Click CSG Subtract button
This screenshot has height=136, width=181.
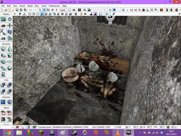10,85
